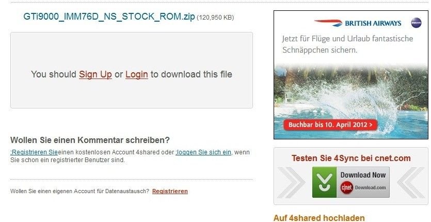Click 'Buchbar bis 10. April 2012' button

330,124
